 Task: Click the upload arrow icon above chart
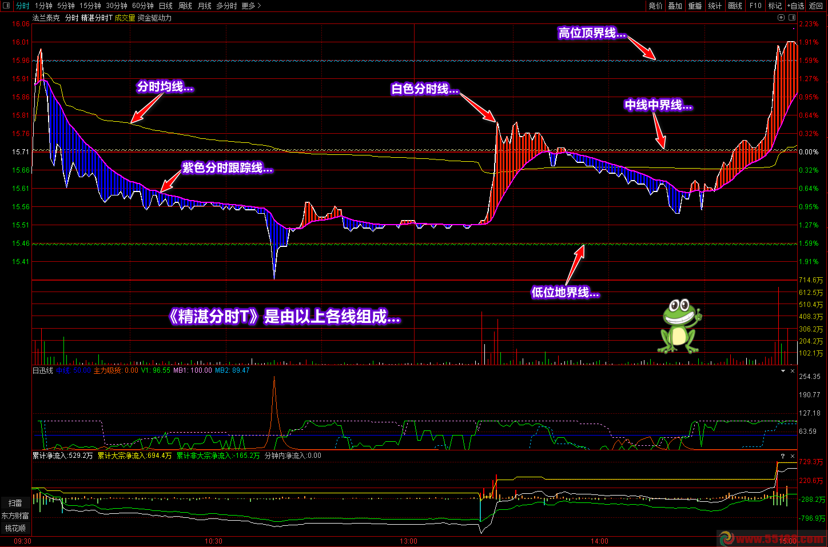781,18
